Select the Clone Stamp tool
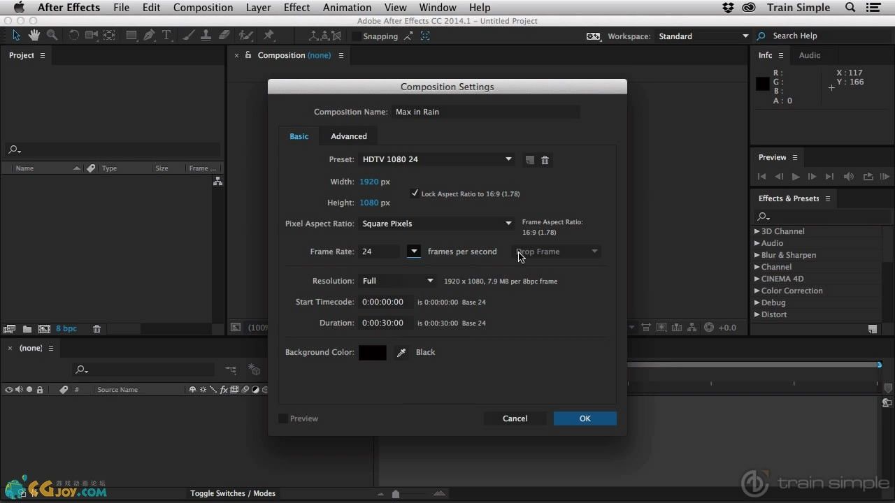 [x=207, y=36]
